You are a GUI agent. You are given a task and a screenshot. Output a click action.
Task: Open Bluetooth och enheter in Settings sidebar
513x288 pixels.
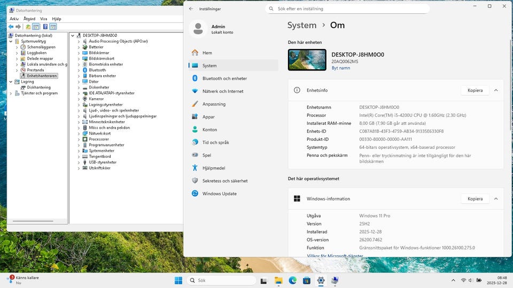point(224,78)
